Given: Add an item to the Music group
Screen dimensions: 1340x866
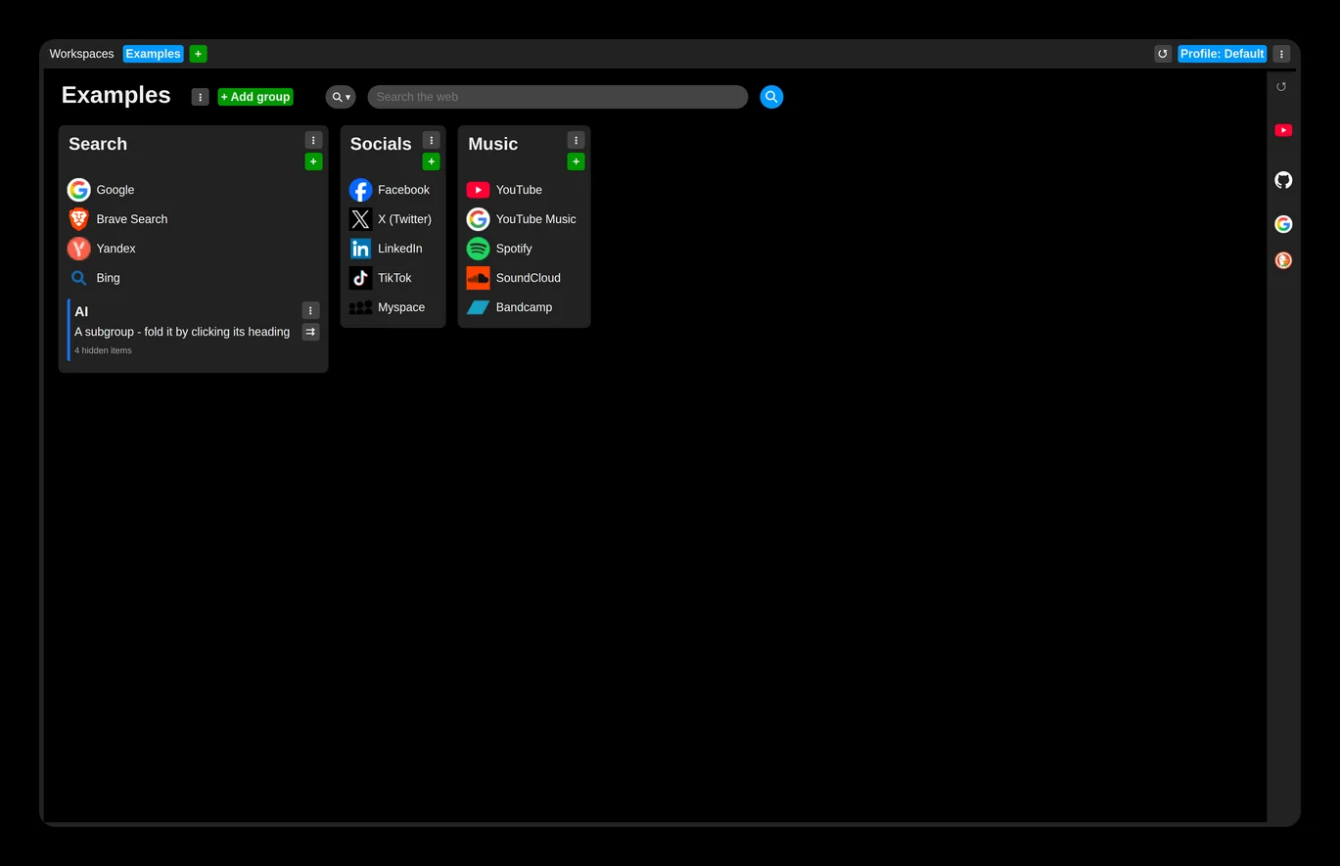Looking at the screenshot, I should point(576,161).
